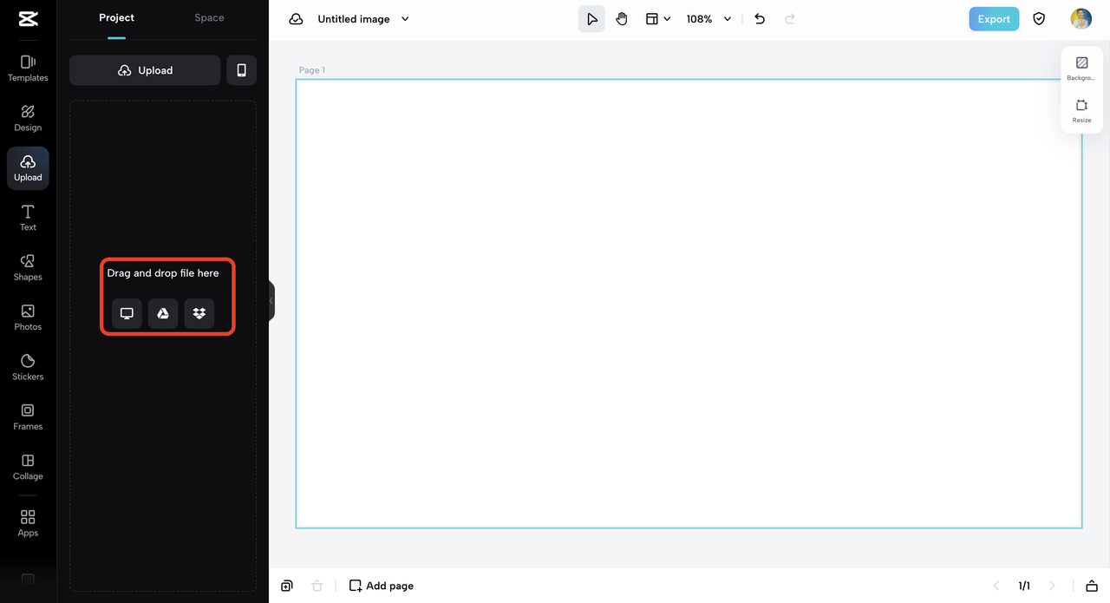This screenshot has height=603, width=1110.
Task: Collapse the side panel using edge handle
Action: click(271, 301)
